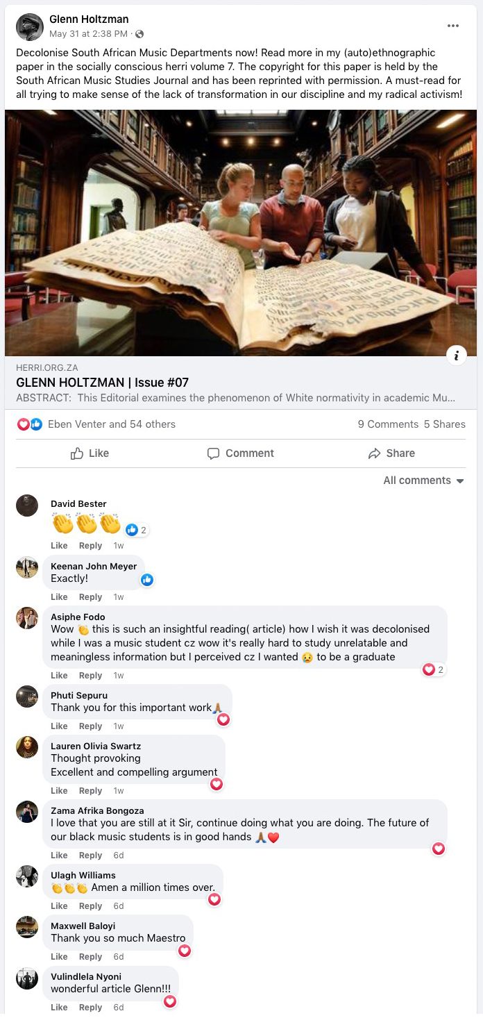The image size is (483, 1018).
Task: Click thumbs-up reaction on Keenan John Meyer's comment
Action: 147,580
